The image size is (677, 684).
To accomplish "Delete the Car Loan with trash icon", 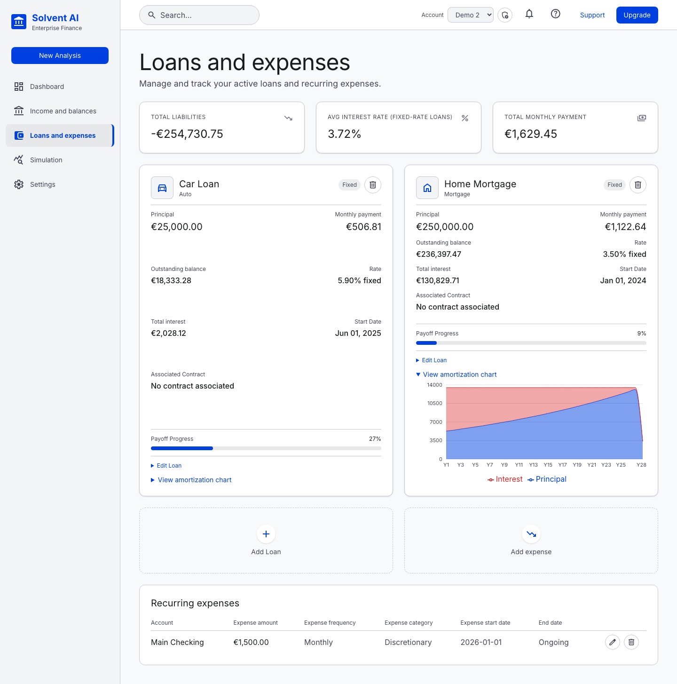I will pyautogui.click(x=373, y=185).
